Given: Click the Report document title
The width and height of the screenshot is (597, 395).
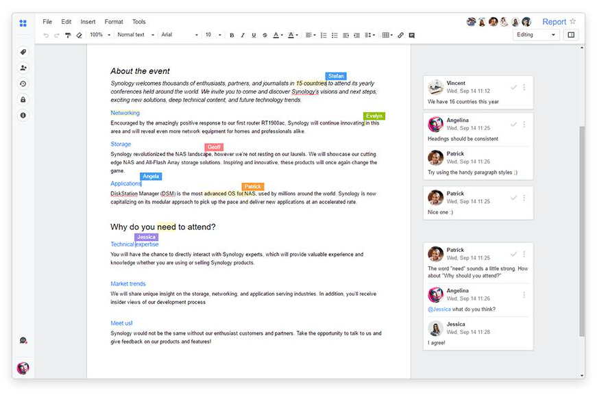Looking at the screenshot, I should click(x=554, y=22).
